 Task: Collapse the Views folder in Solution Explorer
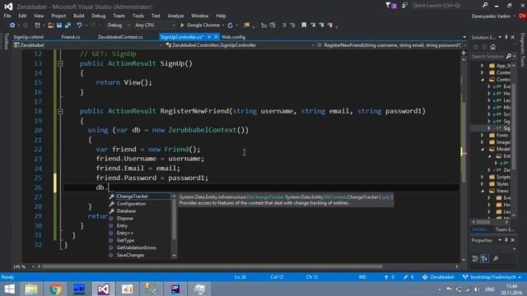483,191
